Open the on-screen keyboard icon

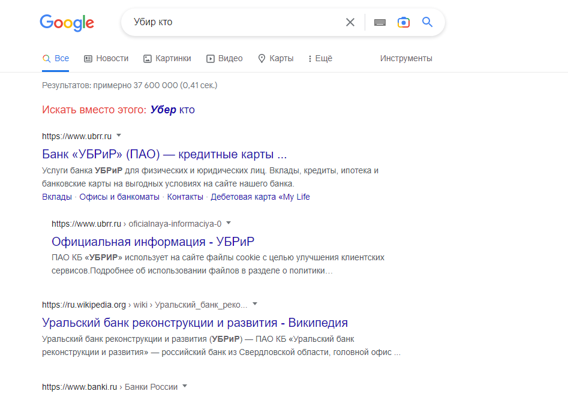[x=380, y=22]
